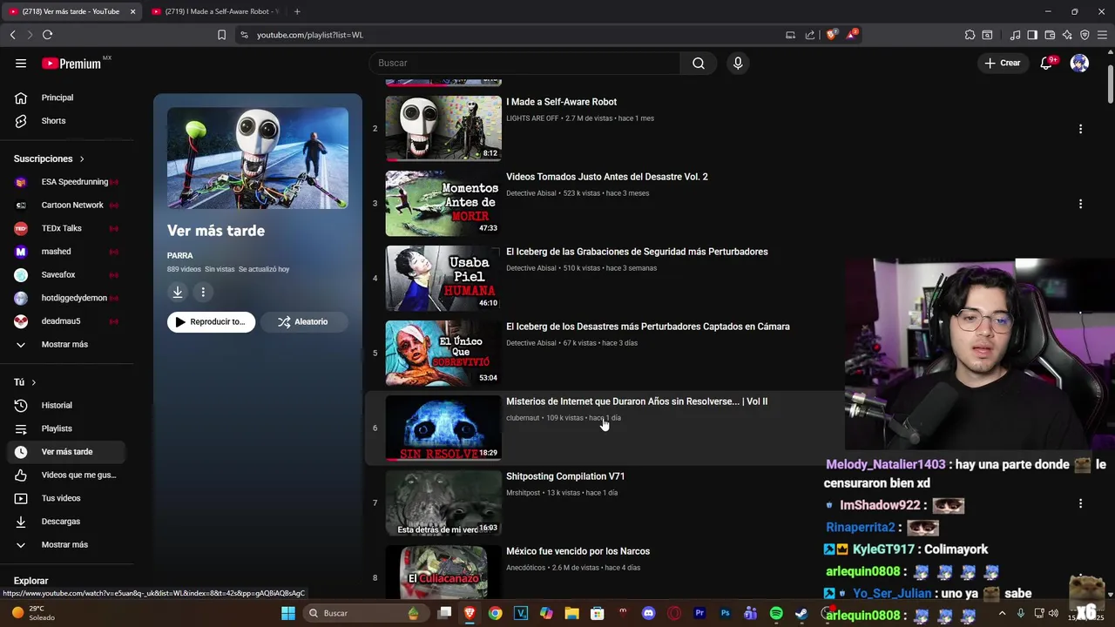Click the search magnifier button
The image size is (1115, 627).
click(699, 63)
